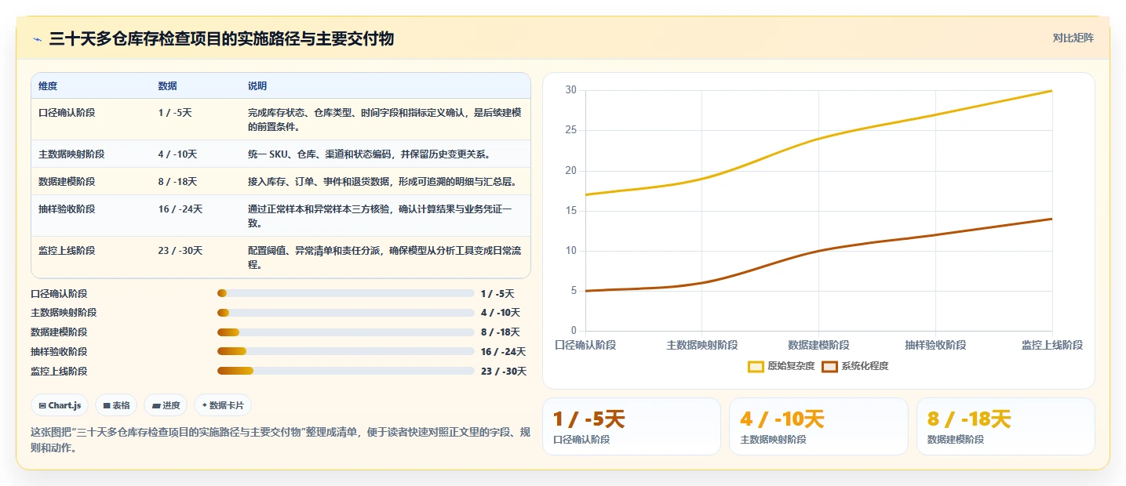Open the 4 / -10天 data card
This screenshot has width=1126, height=486.
click(x=818, y=426)
